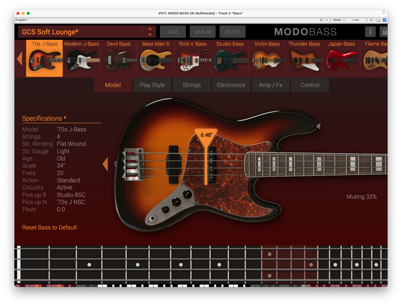This screenshot has width=402, height=306.
Task: Toggle the plugin bypass checkbox
Action: (385, 20)
